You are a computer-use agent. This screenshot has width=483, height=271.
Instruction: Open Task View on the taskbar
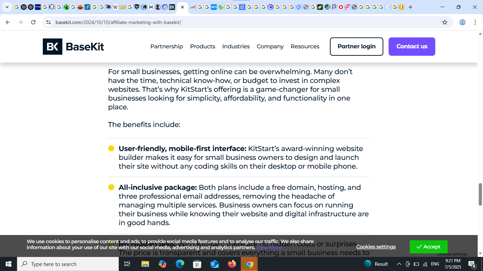click(x=127, y=264)
